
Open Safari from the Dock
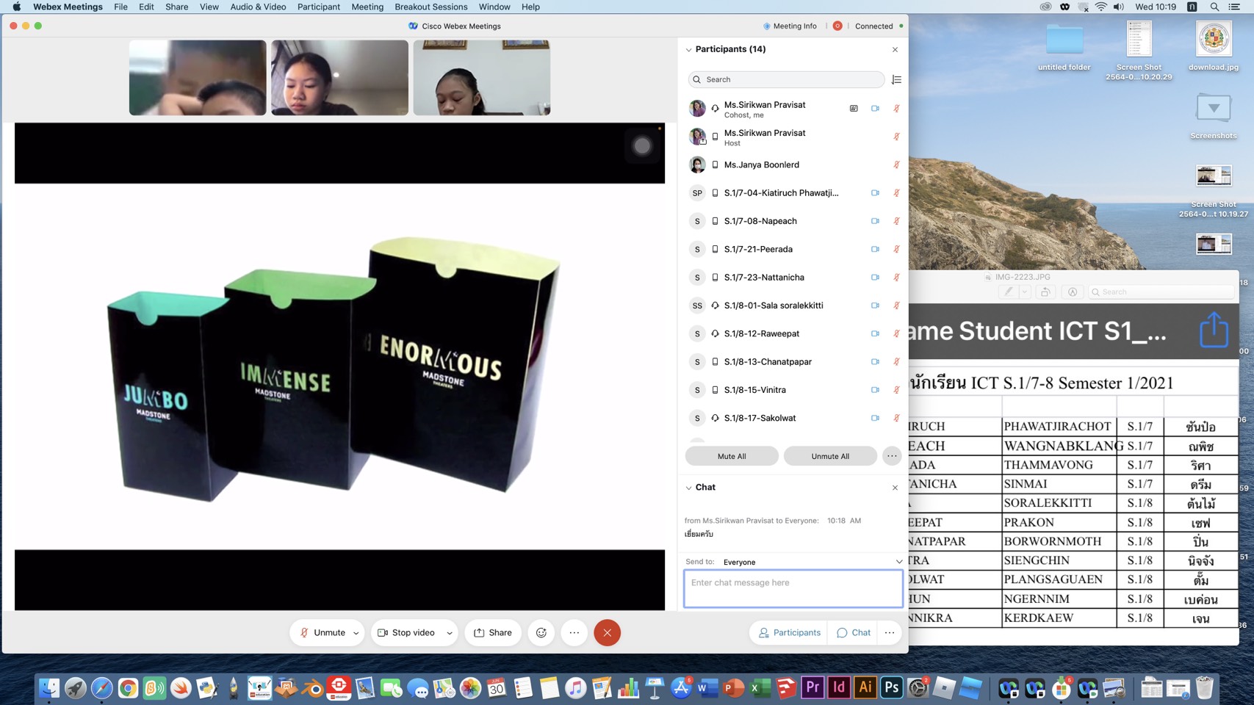[101, 688]
